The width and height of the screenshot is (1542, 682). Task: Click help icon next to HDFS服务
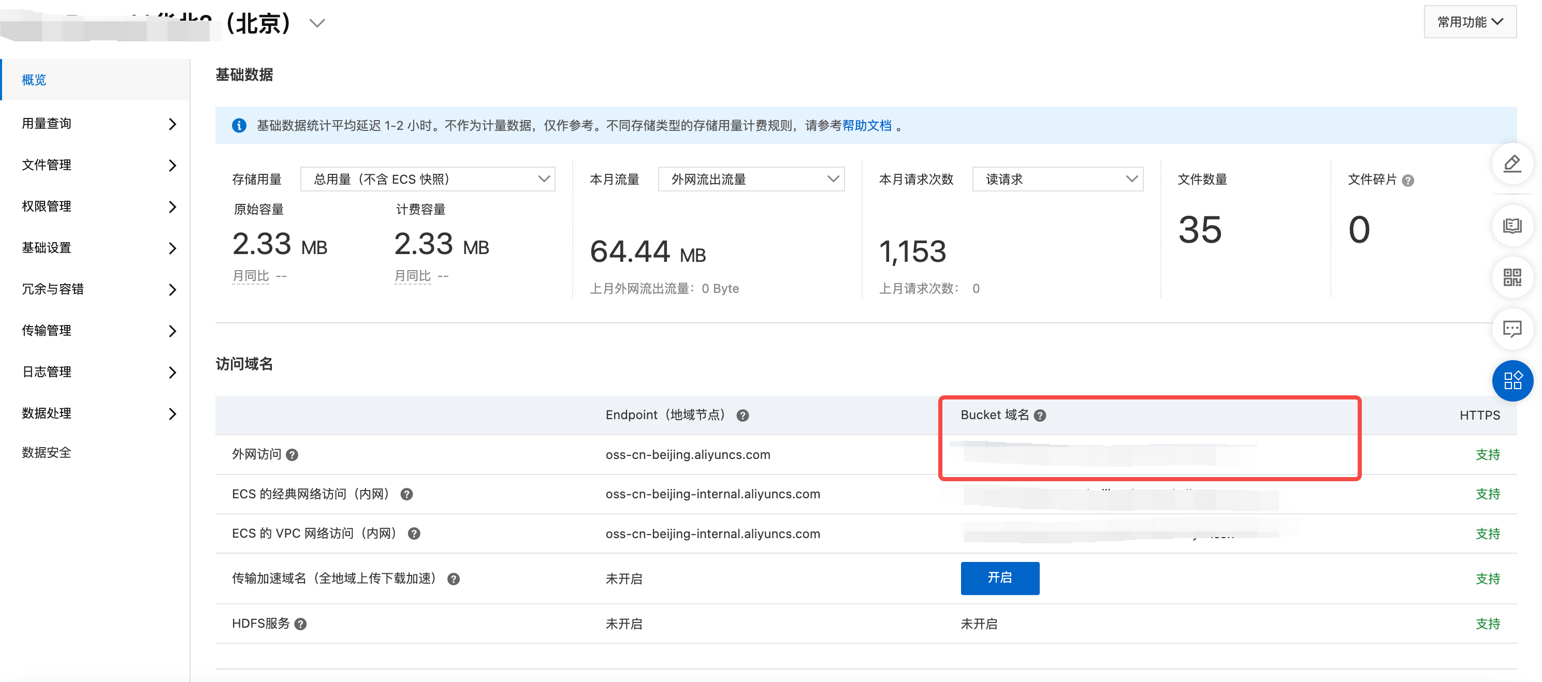point(300,624)
